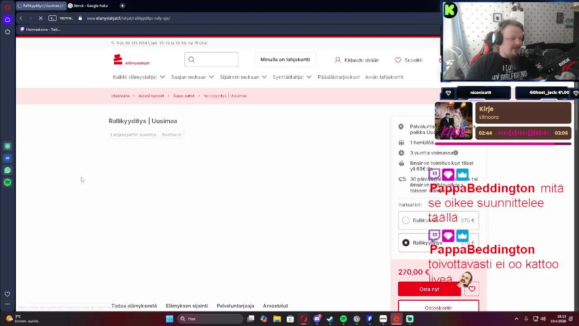This screenshot has height=326, width=579.
Task: Open the Palveluntarjoaja tab
Action: [x=235, y=306]
